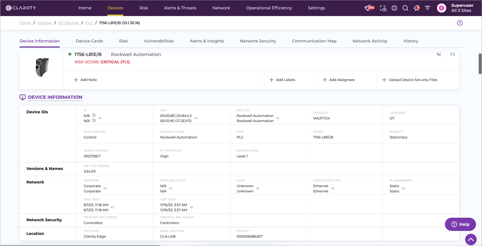
Task: Click the Purdue Level value Level 1
Action: click(x=242, y=156)
